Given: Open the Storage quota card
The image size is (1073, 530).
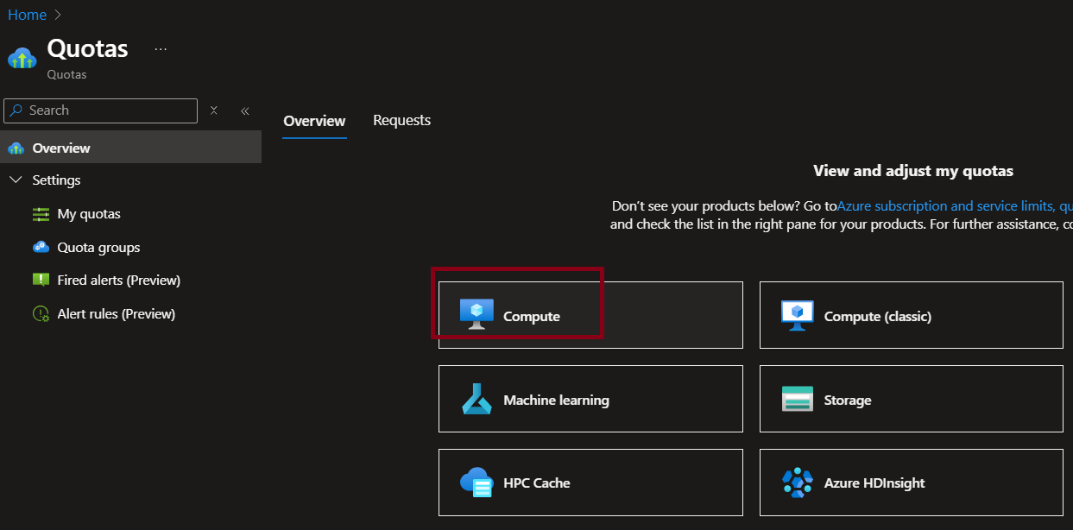Looking at the screenshot, I should (x=912, y=399).
